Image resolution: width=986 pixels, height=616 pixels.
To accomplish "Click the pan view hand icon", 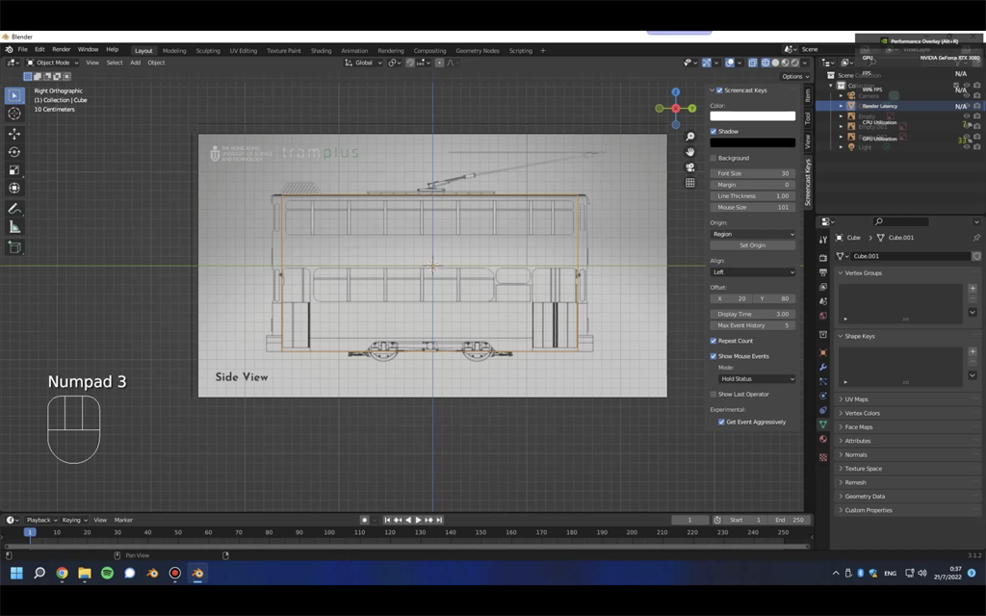I will (689, 152).
